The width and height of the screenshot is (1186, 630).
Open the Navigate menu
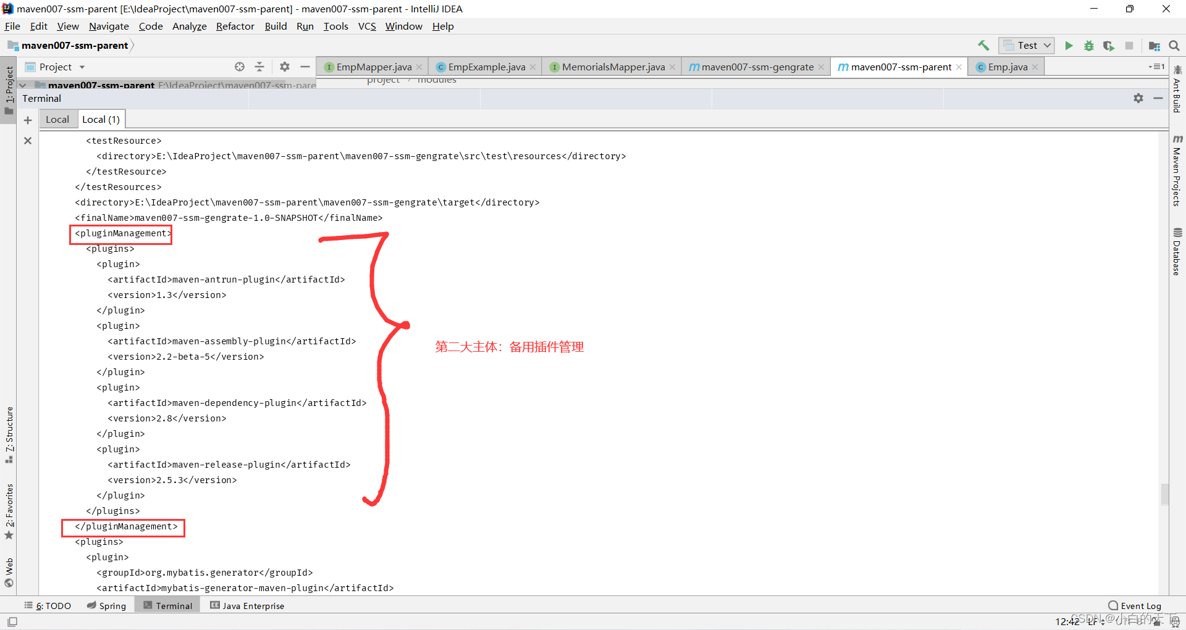click(109, 26)
